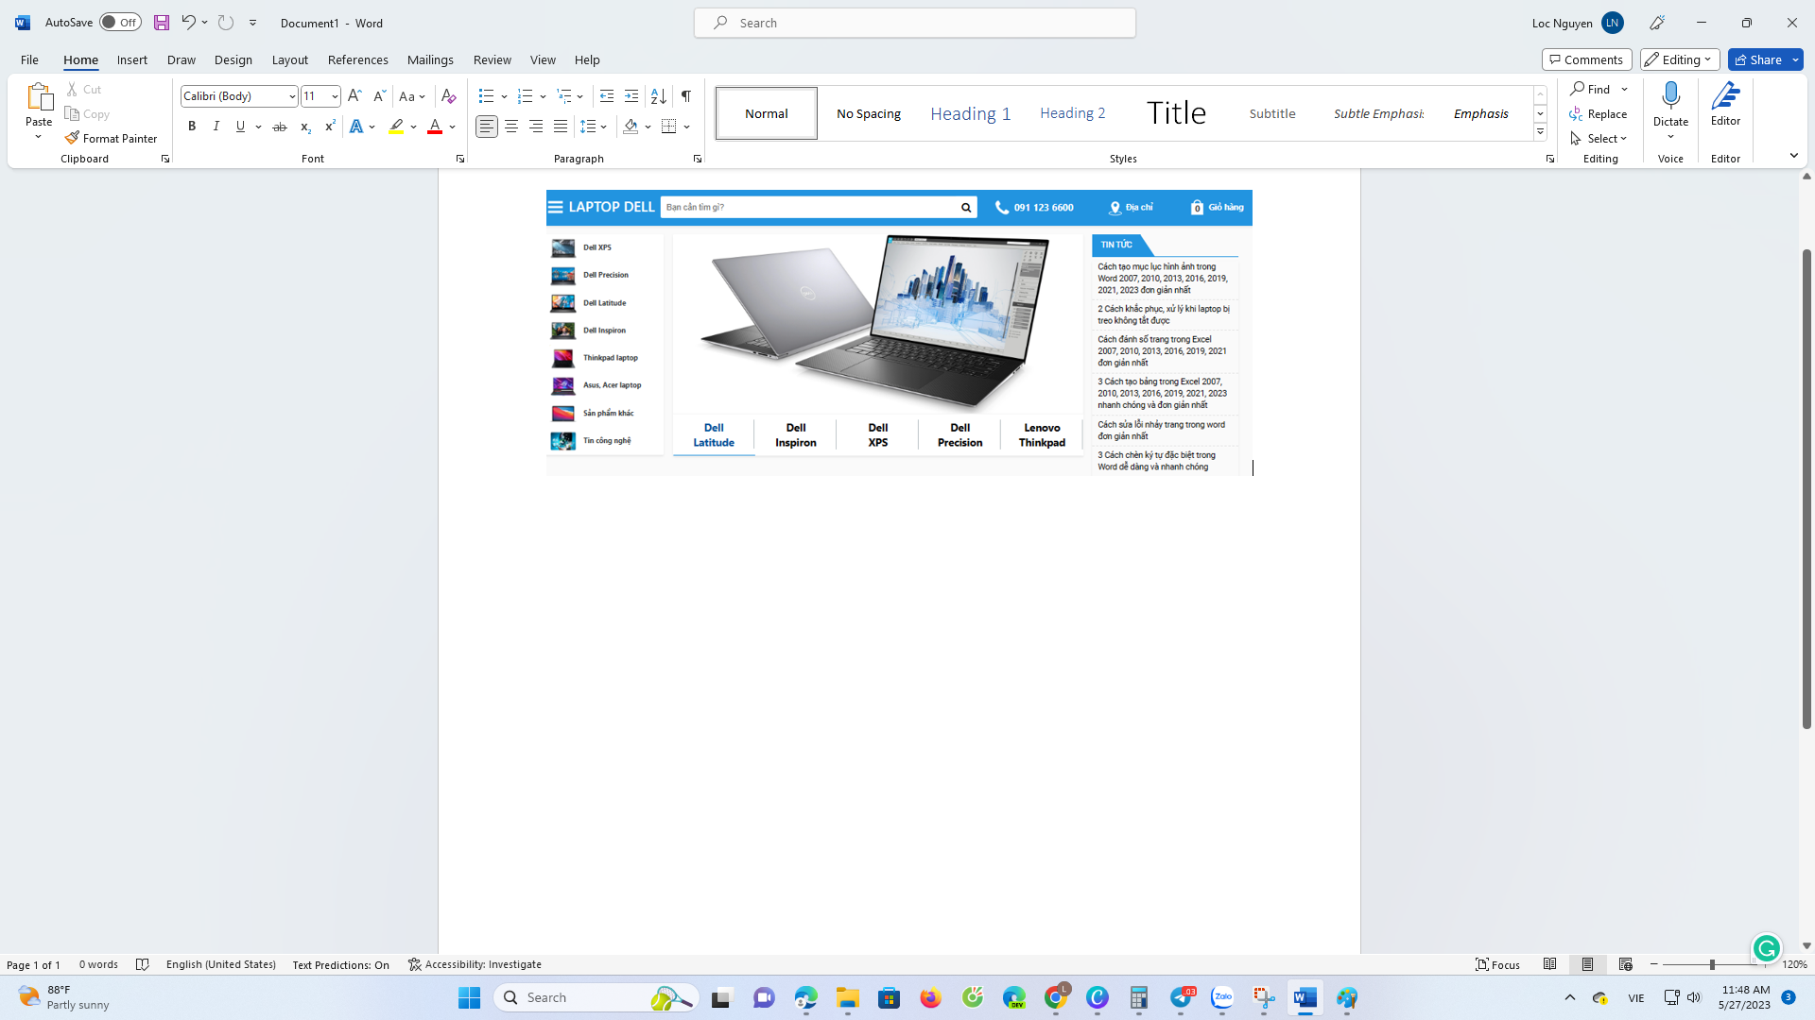
Task: Apply multilevel list
Action: pyautogui.click(x=564, y=96)
